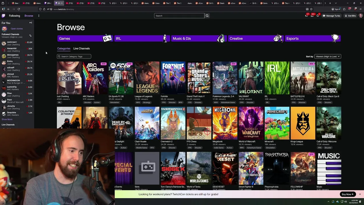Switch to the Categories tab
Viewport: 364px width, 205px height.
pos(64,48)
